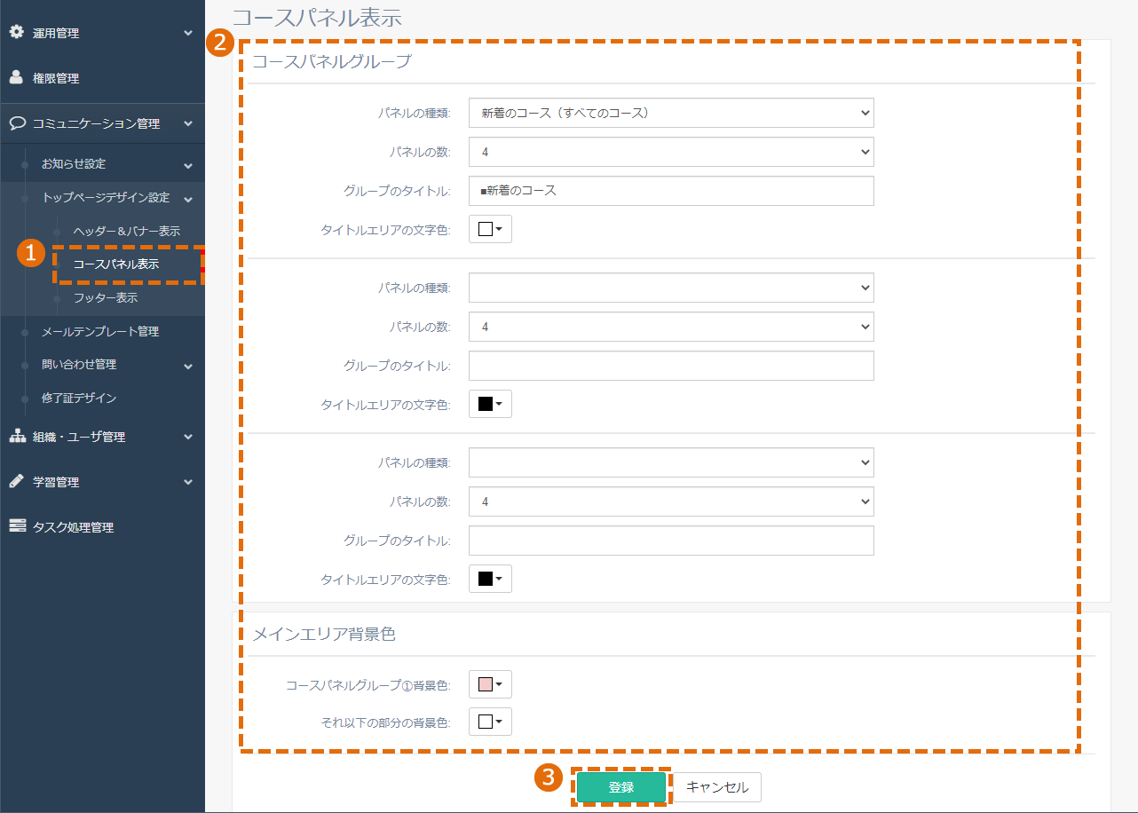
Task: Click the speech bubble icon for コミュニケーション管理
Action: pyautogui.click(x=17, y=123)
